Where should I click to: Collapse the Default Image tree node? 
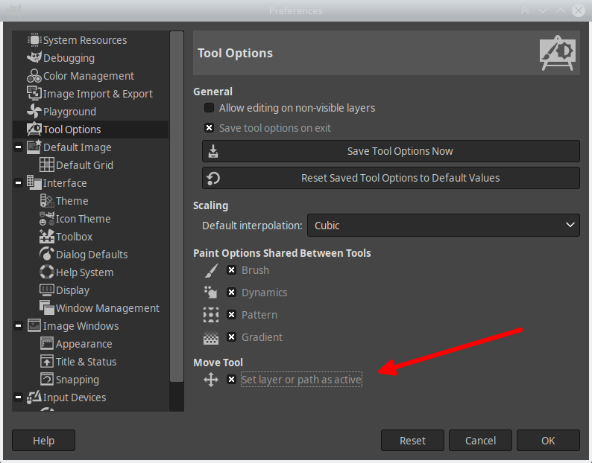tap(18, 147)
